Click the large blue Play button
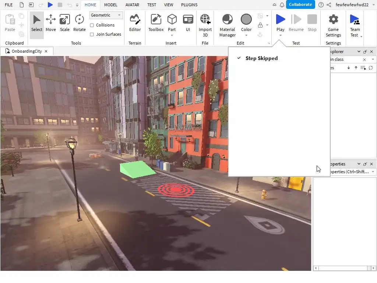 pos(280,19)
